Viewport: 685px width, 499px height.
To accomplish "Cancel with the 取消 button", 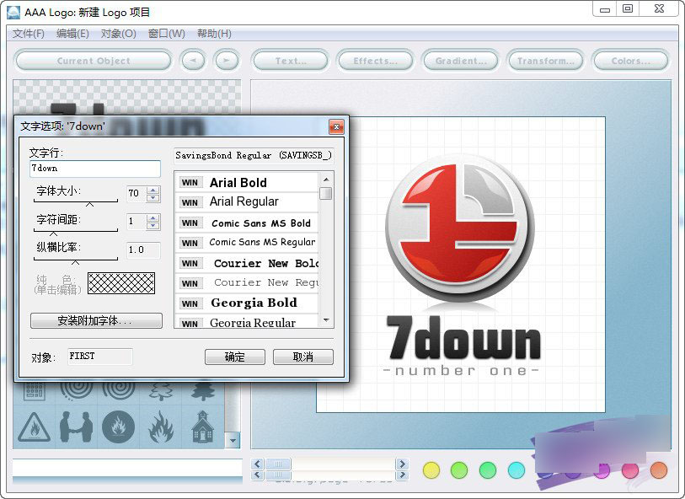I will click(302, 357).
